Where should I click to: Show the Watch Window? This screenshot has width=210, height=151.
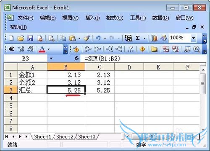(x=187, y=49)
